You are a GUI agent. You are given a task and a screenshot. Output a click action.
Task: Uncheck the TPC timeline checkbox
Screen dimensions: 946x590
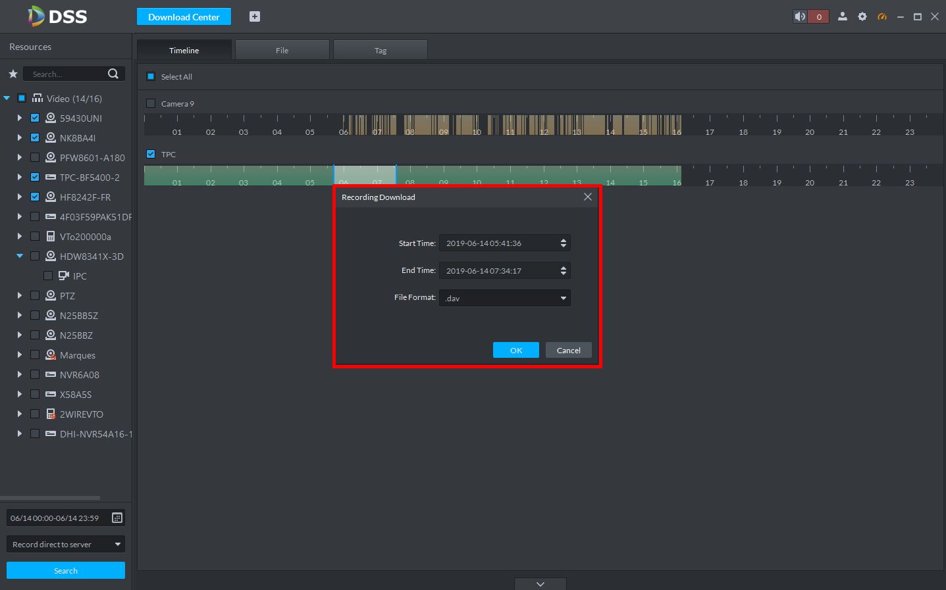pos(151,154)
